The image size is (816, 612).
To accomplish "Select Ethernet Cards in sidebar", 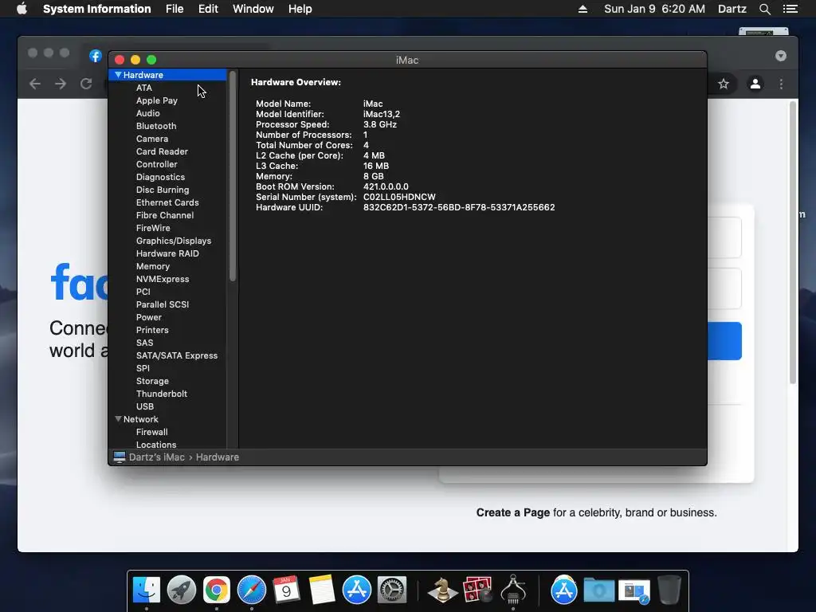I will (167, 202).
